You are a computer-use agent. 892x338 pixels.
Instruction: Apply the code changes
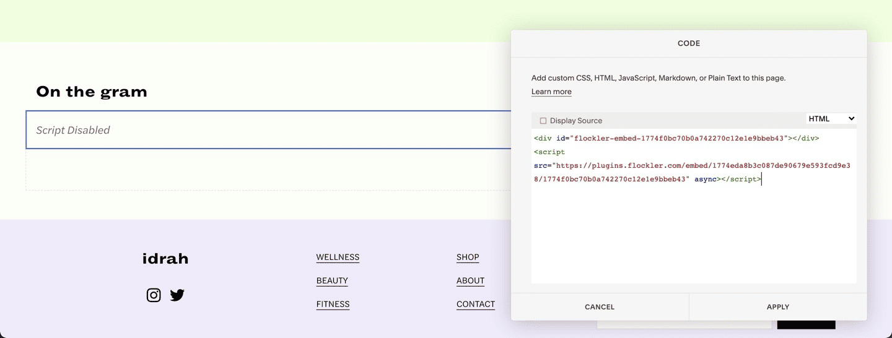coord(778,307)
